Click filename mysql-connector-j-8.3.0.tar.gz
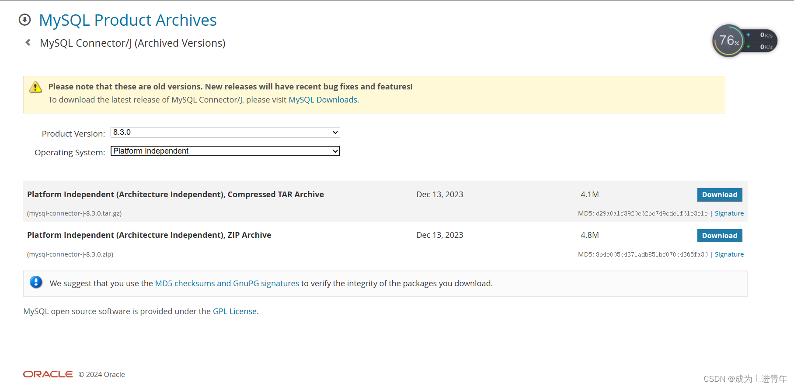 tap(74, 213)
